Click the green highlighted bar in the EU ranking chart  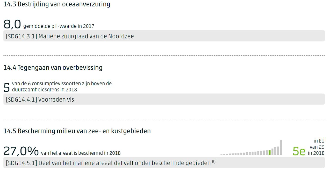(270, 152)
